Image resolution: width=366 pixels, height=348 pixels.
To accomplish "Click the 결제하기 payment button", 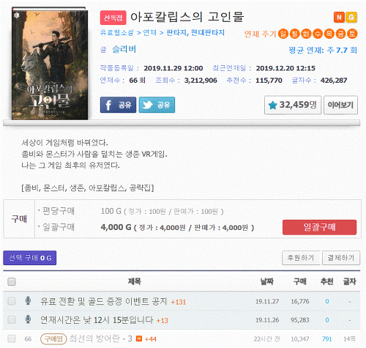I will [341, 258].
